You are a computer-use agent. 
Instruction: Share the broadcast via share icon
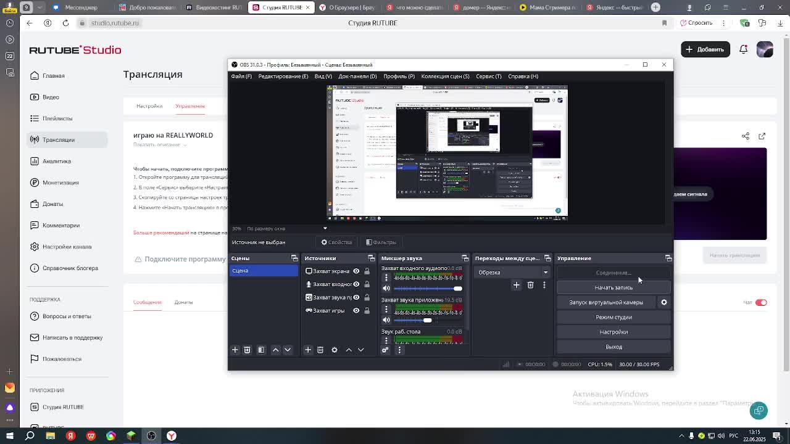coord(746,136)
